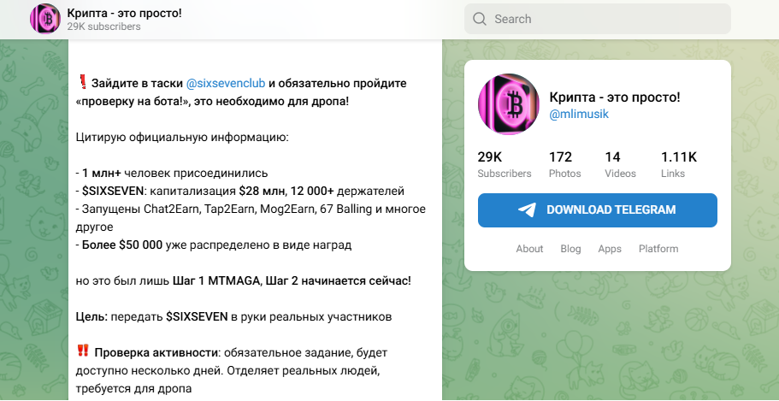Click text "Цитирую официальную информацию:"

click(x=182, y=137)
